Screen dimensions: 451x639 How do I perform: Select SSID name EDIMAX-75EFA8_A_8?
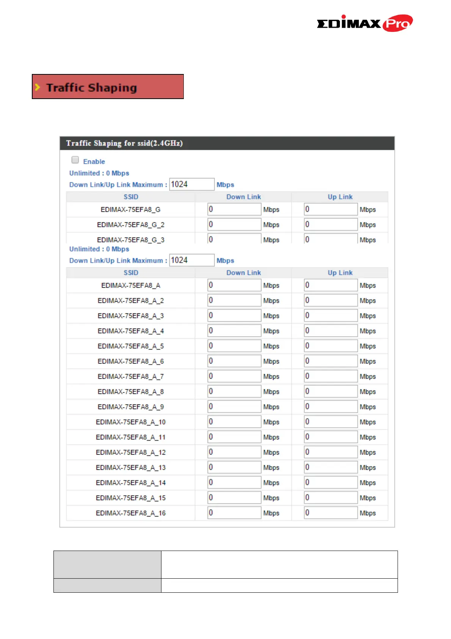[131, 392]
